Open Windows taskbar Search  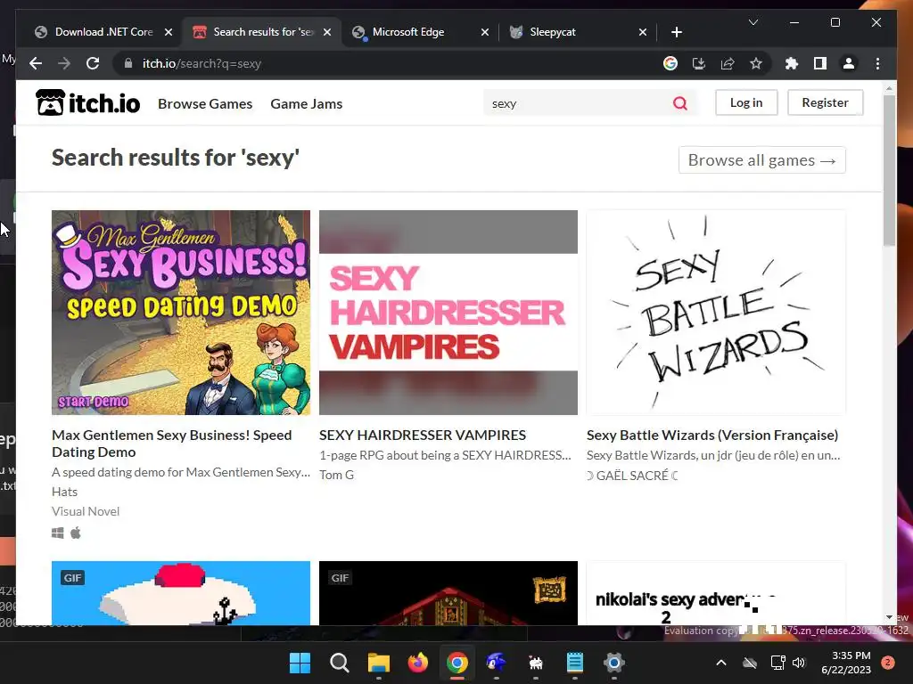pyautogui.click(x=339, y=663)
